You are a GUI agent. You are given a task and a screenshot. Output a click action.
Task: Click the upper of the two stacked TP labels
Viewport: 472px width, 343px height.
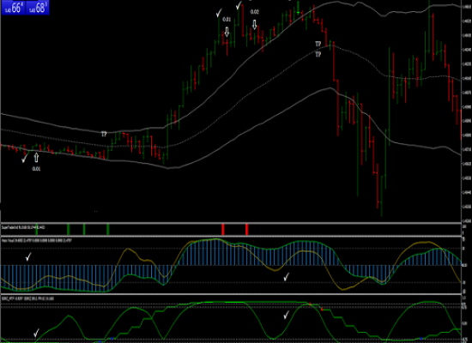(x=318, y=45)
